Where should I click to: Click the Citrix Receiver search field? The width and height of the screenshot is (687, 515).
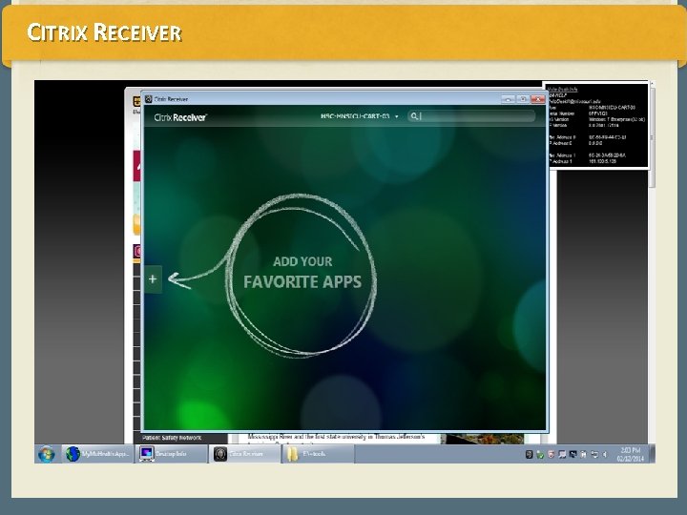click(471, 116)
